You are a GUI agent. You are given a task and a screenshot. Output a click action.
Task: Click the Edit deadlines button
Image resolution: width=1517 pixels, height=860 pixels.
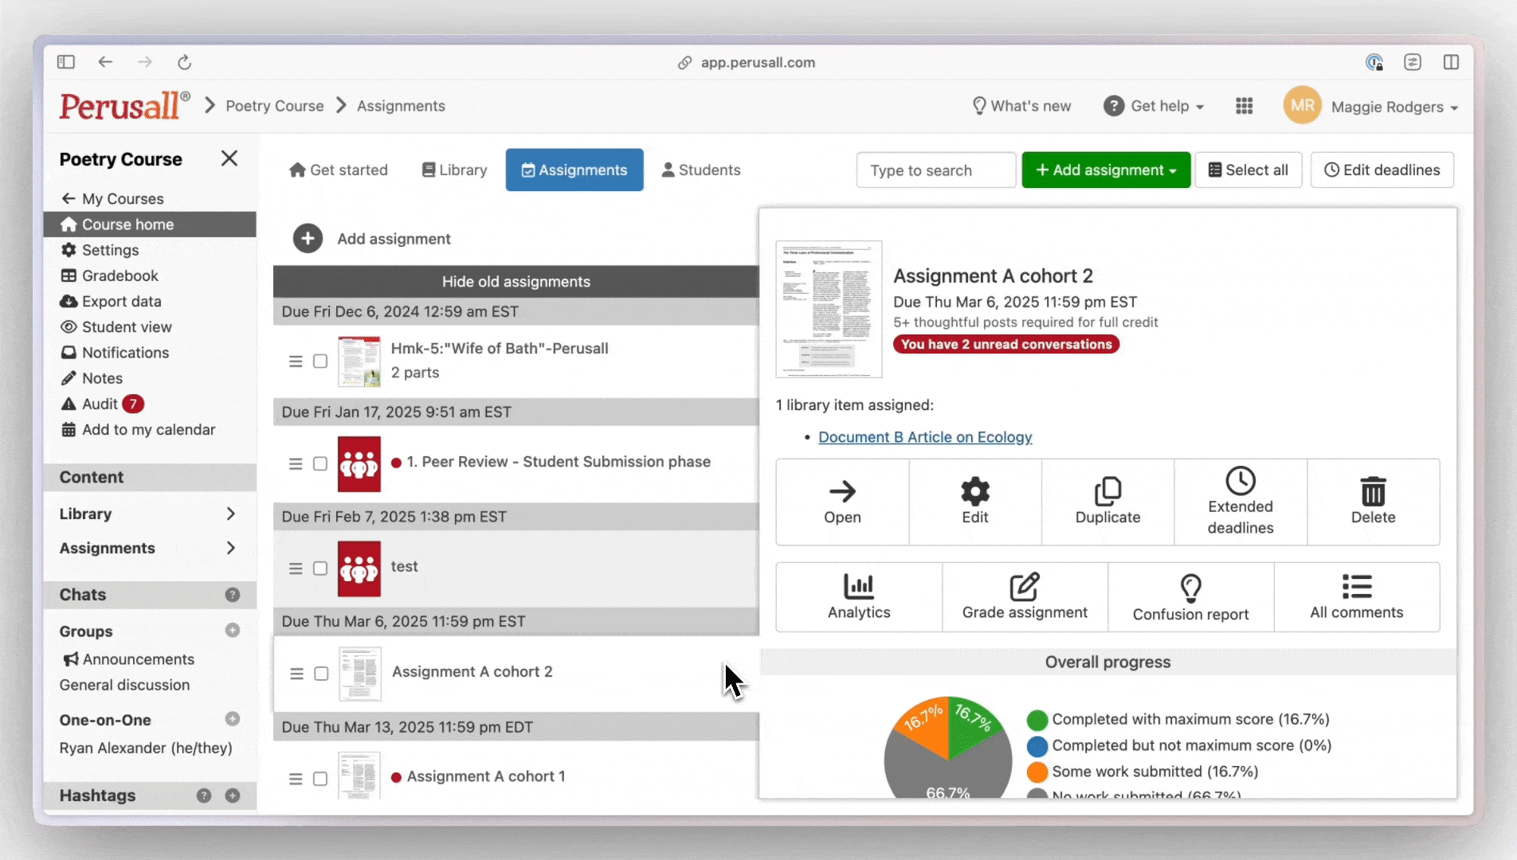pyautogui.click(x=1382, y=170)
